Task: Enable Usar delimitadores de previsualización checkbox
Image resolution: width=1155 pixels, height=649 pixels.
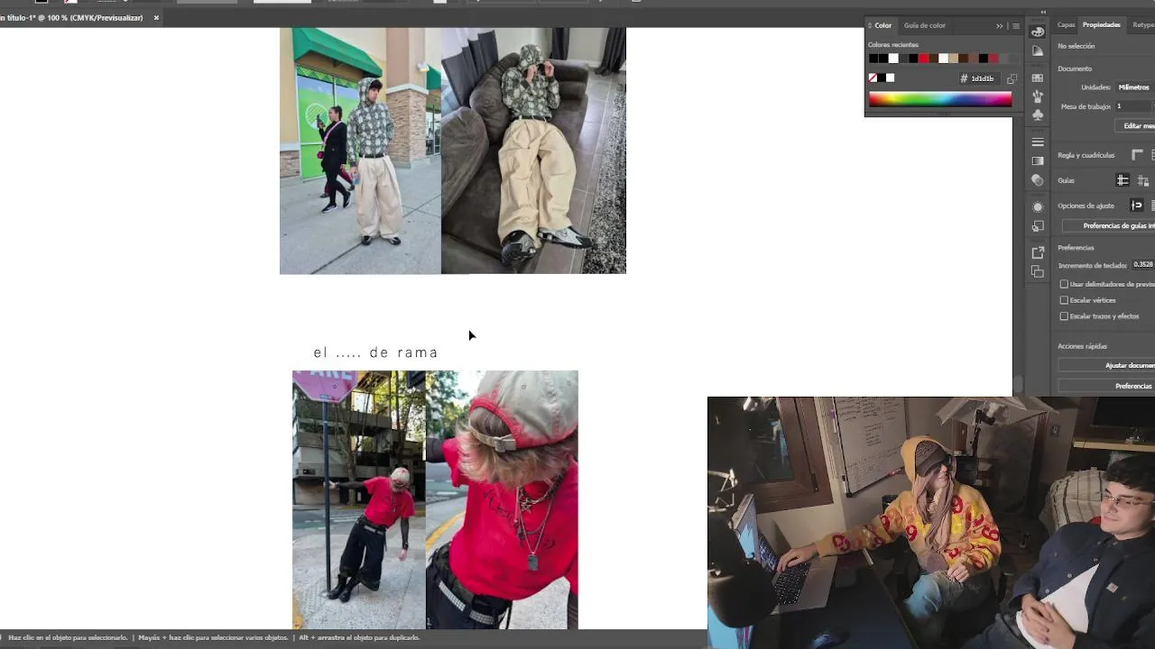Action: [x=1064, y=284]
